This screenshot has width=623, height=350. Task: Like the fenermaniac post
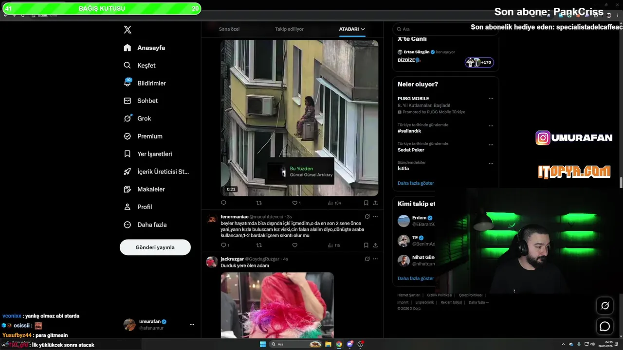(294, 245)
